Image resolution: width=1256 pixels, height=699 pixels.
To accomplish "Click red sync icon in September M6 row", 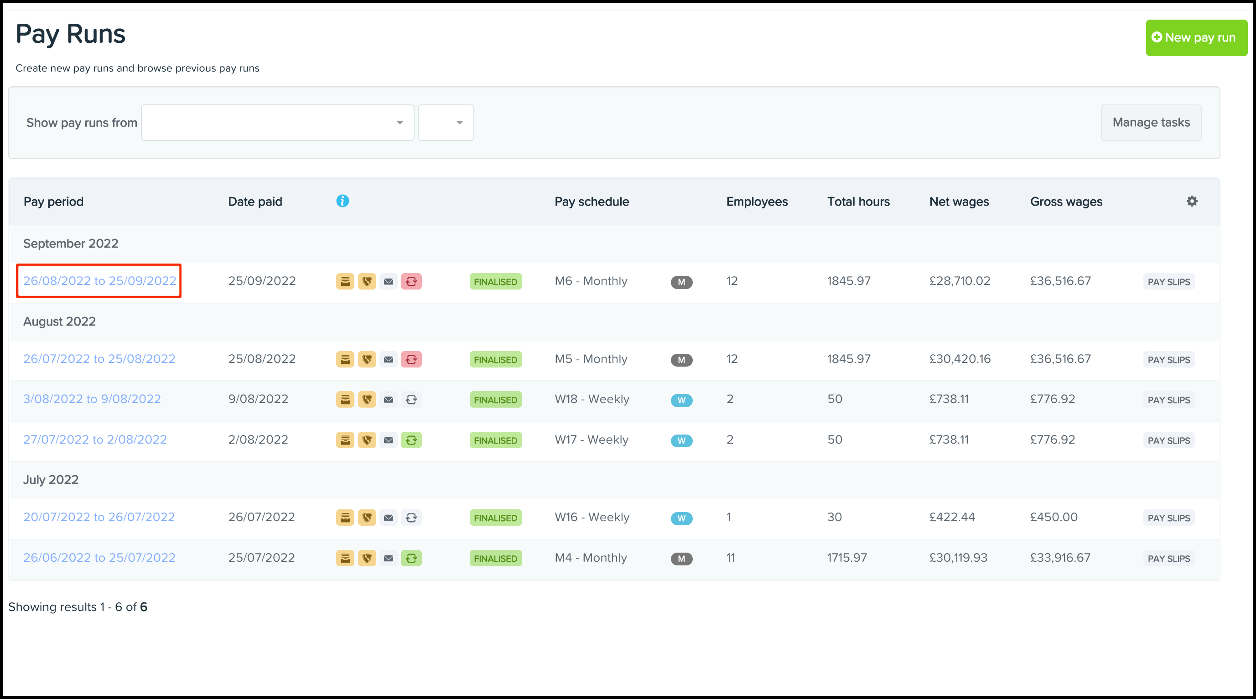I will point(411,281).
